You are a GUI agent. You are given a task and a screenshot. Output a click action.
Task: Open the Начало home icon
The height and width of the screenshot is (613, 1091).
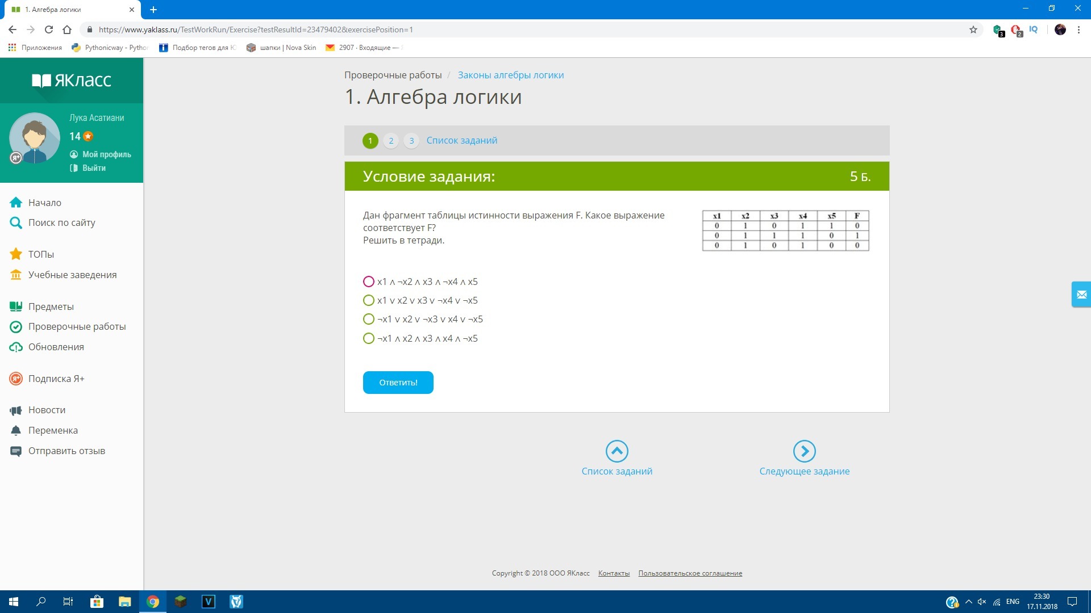click(x=16, y=203)
